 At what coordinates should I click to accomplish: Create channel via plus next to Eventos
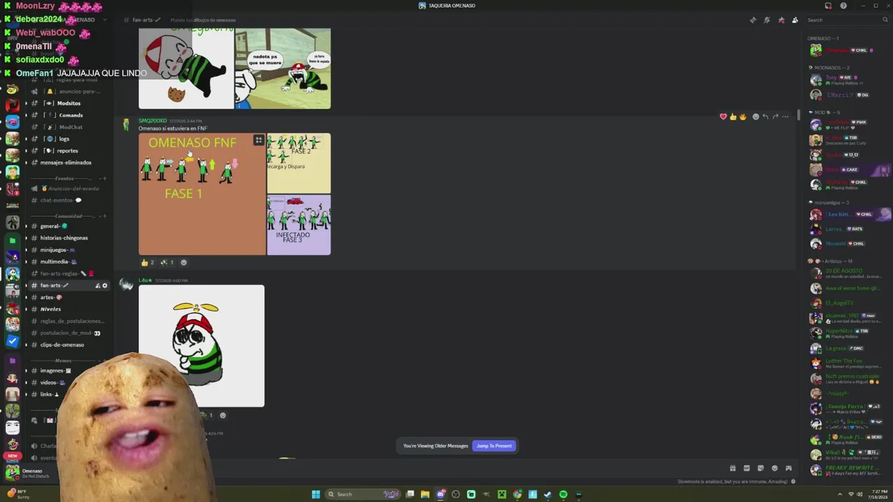tap(105, 178)
